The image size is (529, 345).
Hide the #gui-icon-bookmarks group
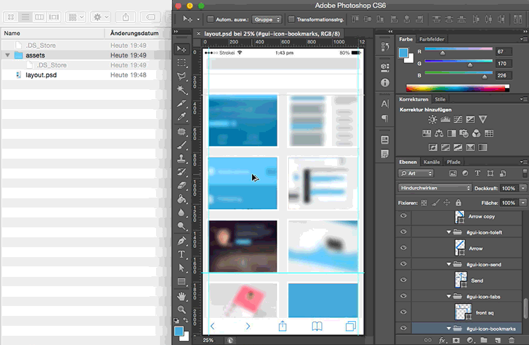pos(403,328)
